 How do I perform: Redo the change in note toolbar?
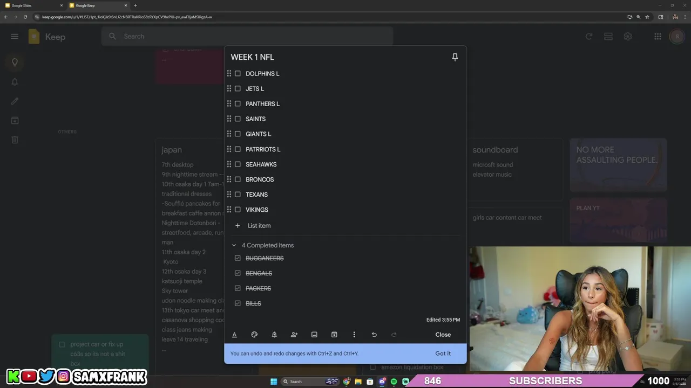[x=394, y=335]
